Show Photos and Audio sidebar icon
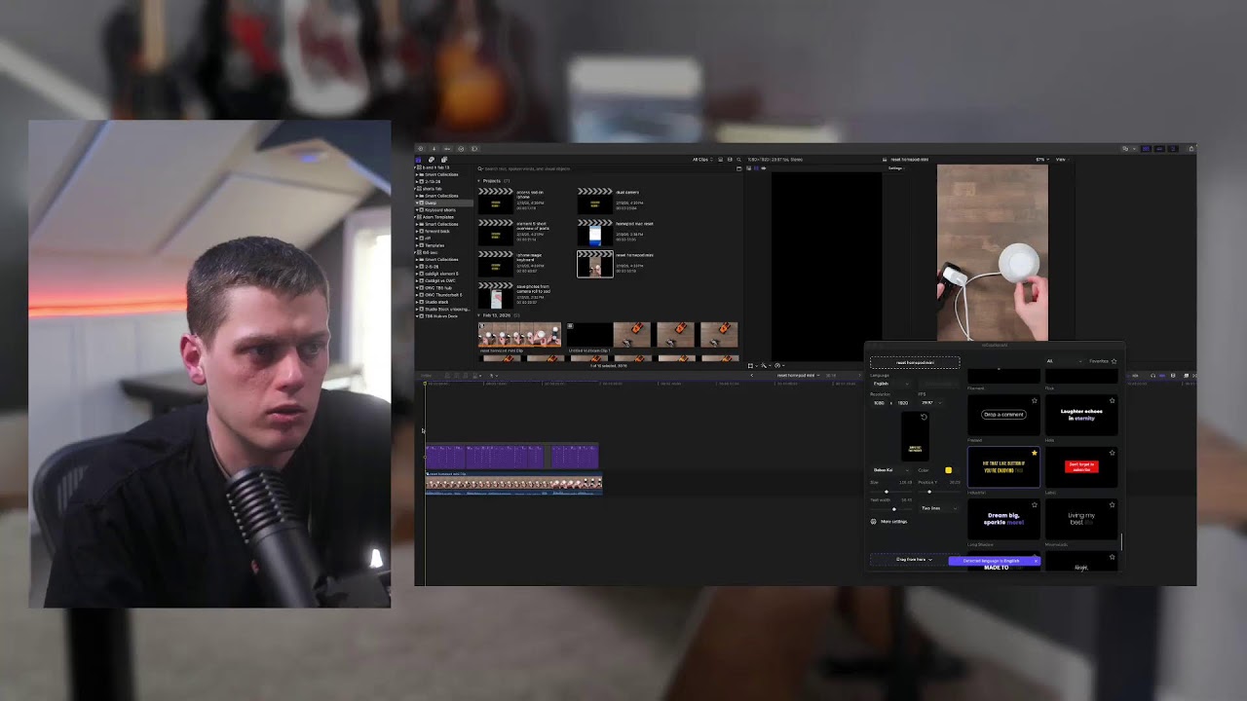Screen dimensions: 1247x701 coord(432,160)
